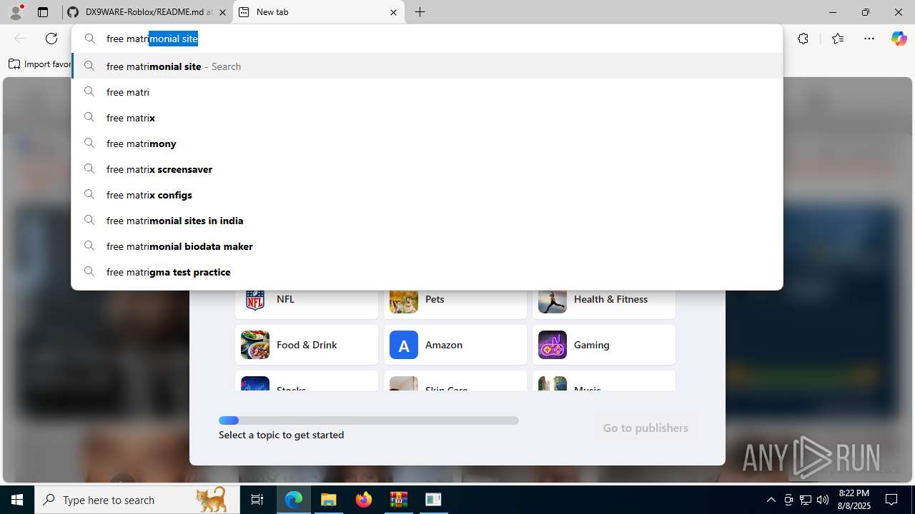This screenshot has width=915, height=514.
Task: Open Microsoft Edge from the taskbar
Action: [294, 500]
